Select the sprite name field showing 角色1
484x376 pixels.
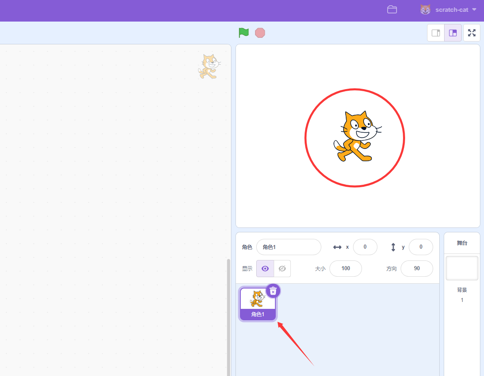pyautogui.click(x=288, y=247)
